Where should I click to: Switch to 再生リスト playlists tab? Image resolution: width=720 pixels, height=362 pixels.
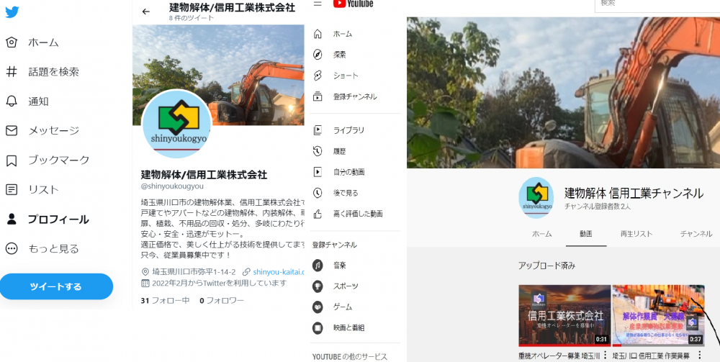coord(636,233)
